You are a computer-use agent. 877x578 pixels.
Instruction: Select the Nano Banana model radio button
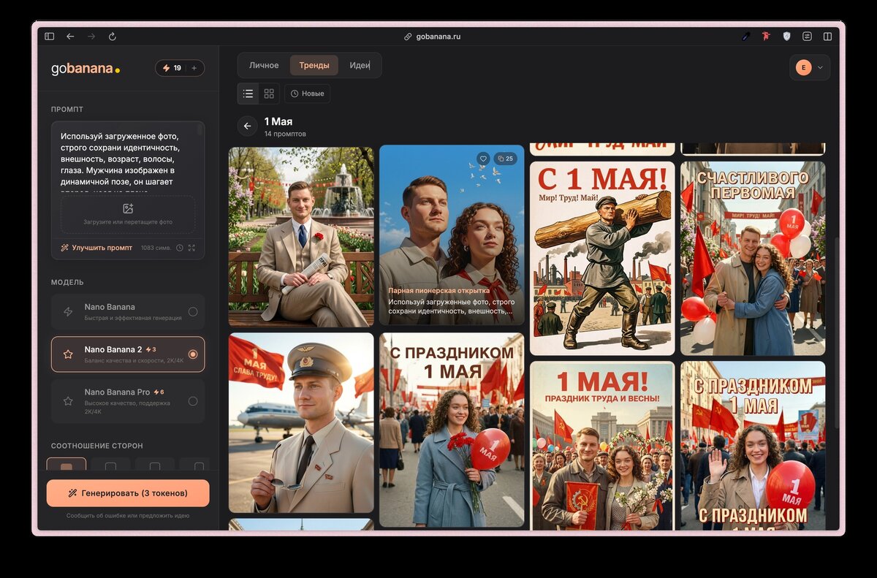(193, 312)
